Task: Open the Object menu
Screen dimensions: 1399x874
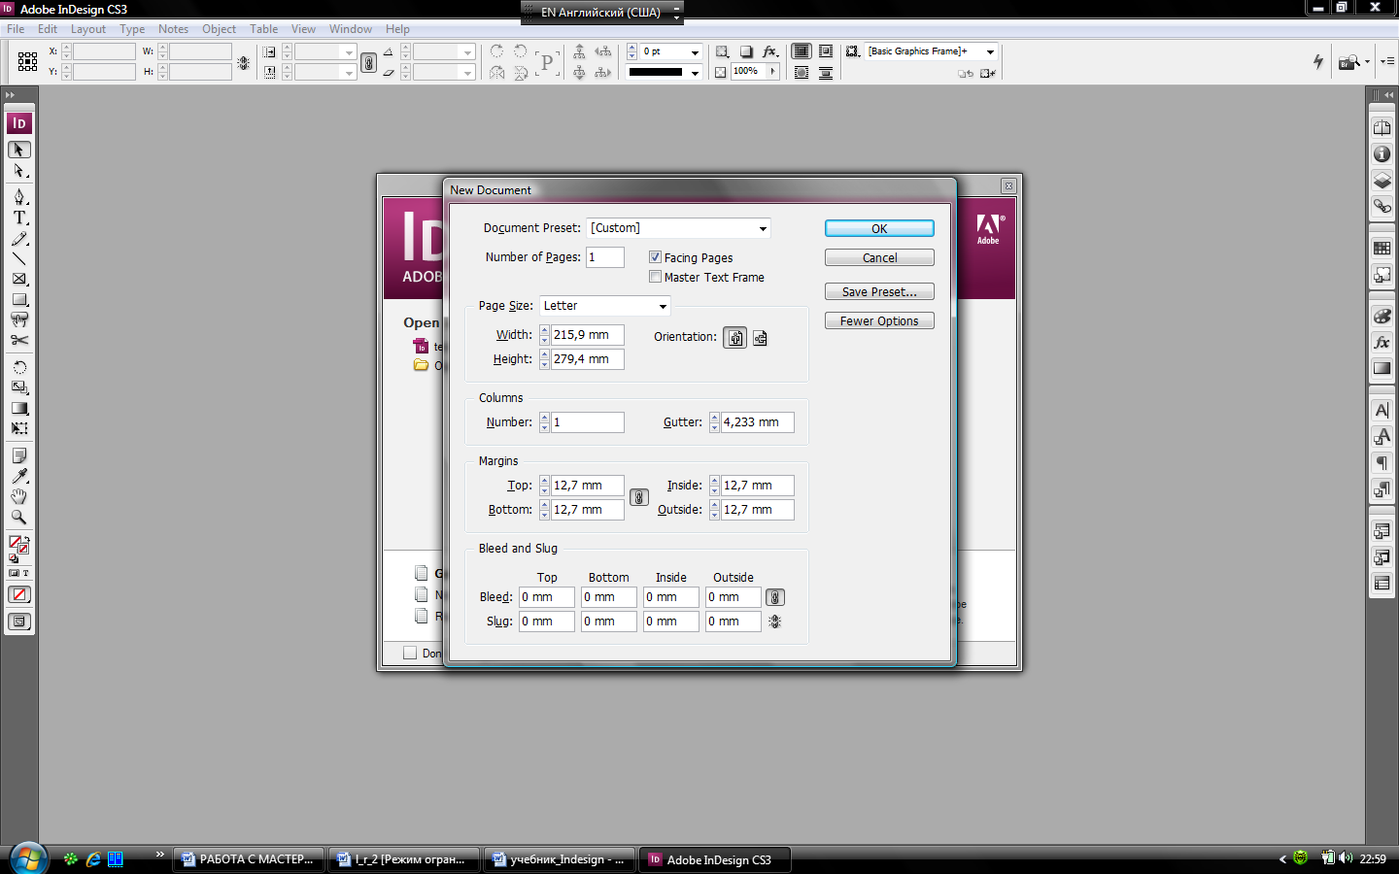Action: click(x=219, y=29)
